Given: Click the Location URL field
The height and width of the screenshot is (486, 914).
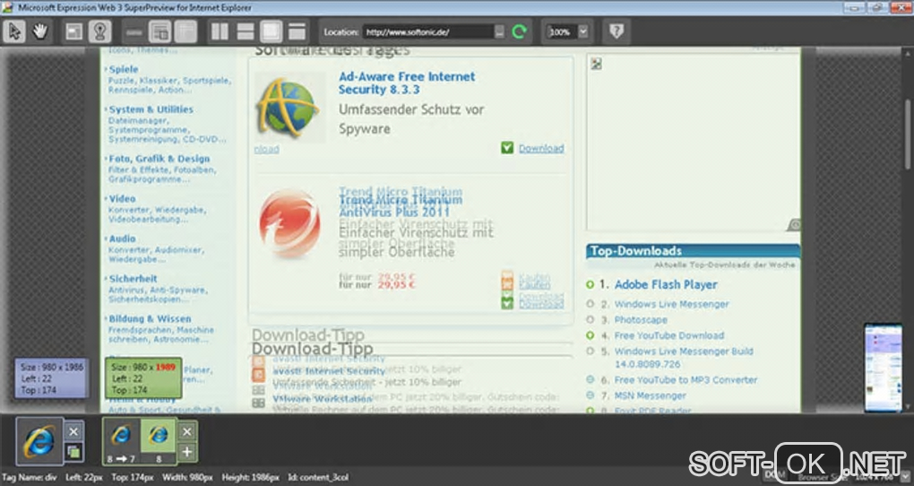Looking at the screenshot, I should [428, 31].
